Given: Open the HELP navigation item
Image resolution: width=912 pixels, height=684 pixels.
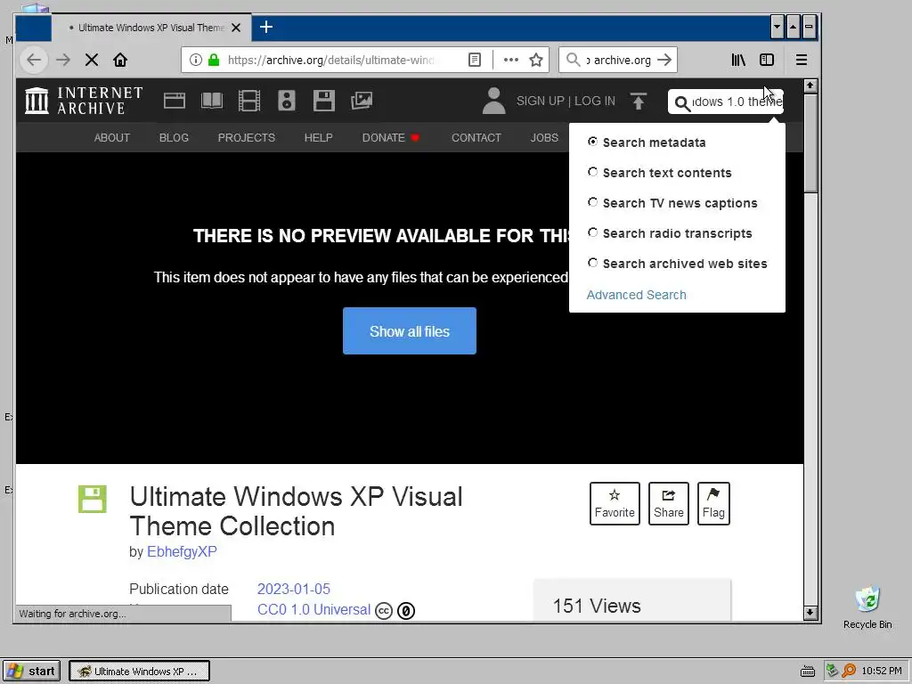Looking at the screenshot, I should [318, 138].
